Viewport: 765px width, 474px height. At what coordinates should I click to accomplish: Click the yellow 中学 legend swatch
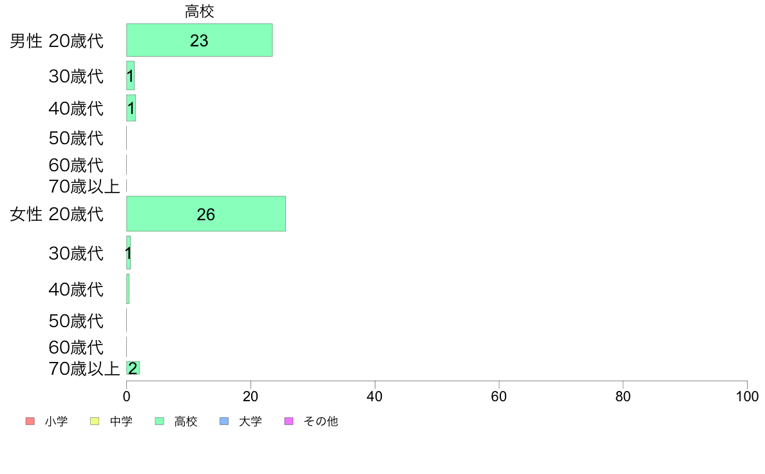tap(95, 421)
